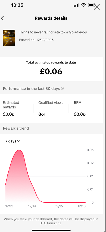Go back using the left chevron arrow
The width and height of the screenshot is (106, 232).
coord(2,18)
